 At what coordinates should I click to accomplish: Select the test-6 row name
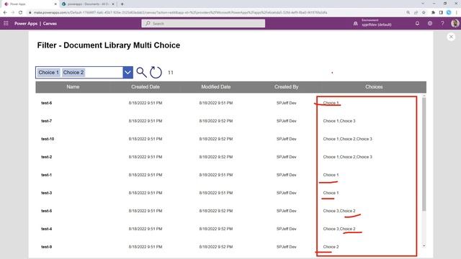coord(46,103)
